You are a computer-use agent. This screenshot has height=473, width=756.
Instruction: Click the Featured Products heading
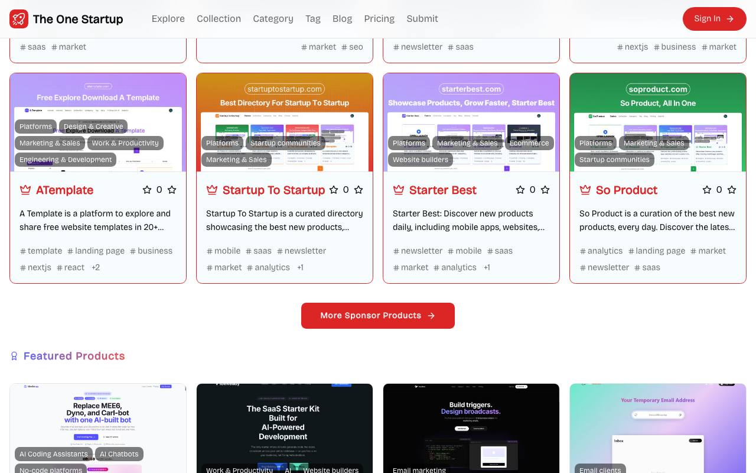pyautogui.click(x=74, y=356)
